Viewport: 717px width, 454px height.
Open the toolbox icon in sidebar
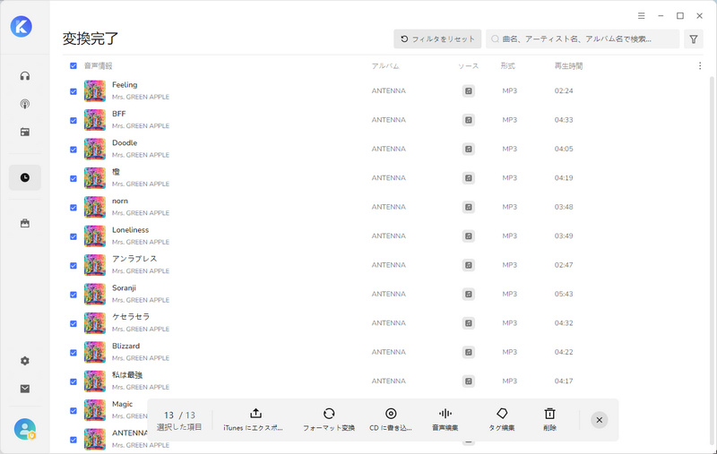pos(25,223)
